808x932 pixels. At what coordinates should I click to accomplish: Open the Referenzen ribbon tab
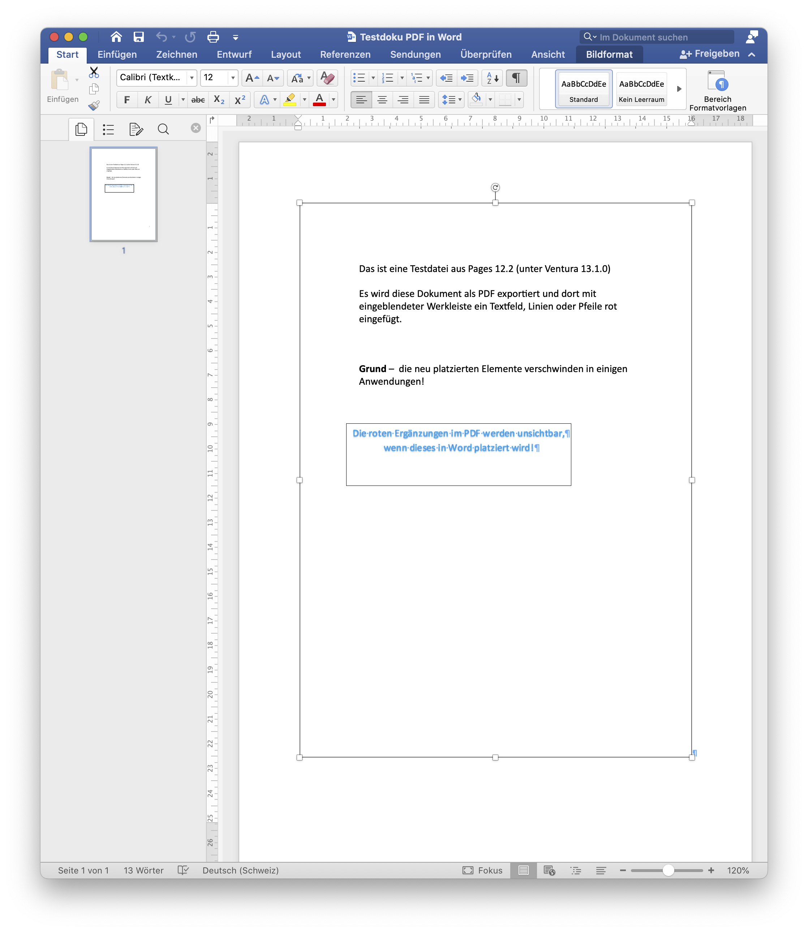(x=345, y=55)
